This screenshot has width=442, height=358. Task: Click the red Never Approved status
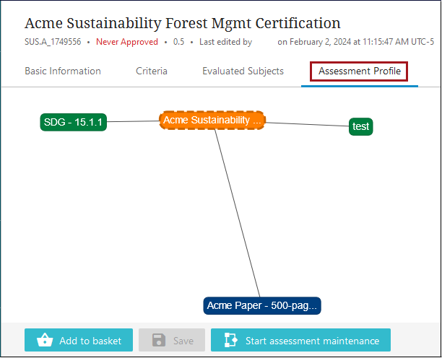tap(126, 42)
